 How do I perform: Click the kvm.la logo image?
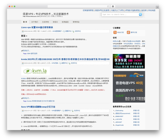coord(36,71)
